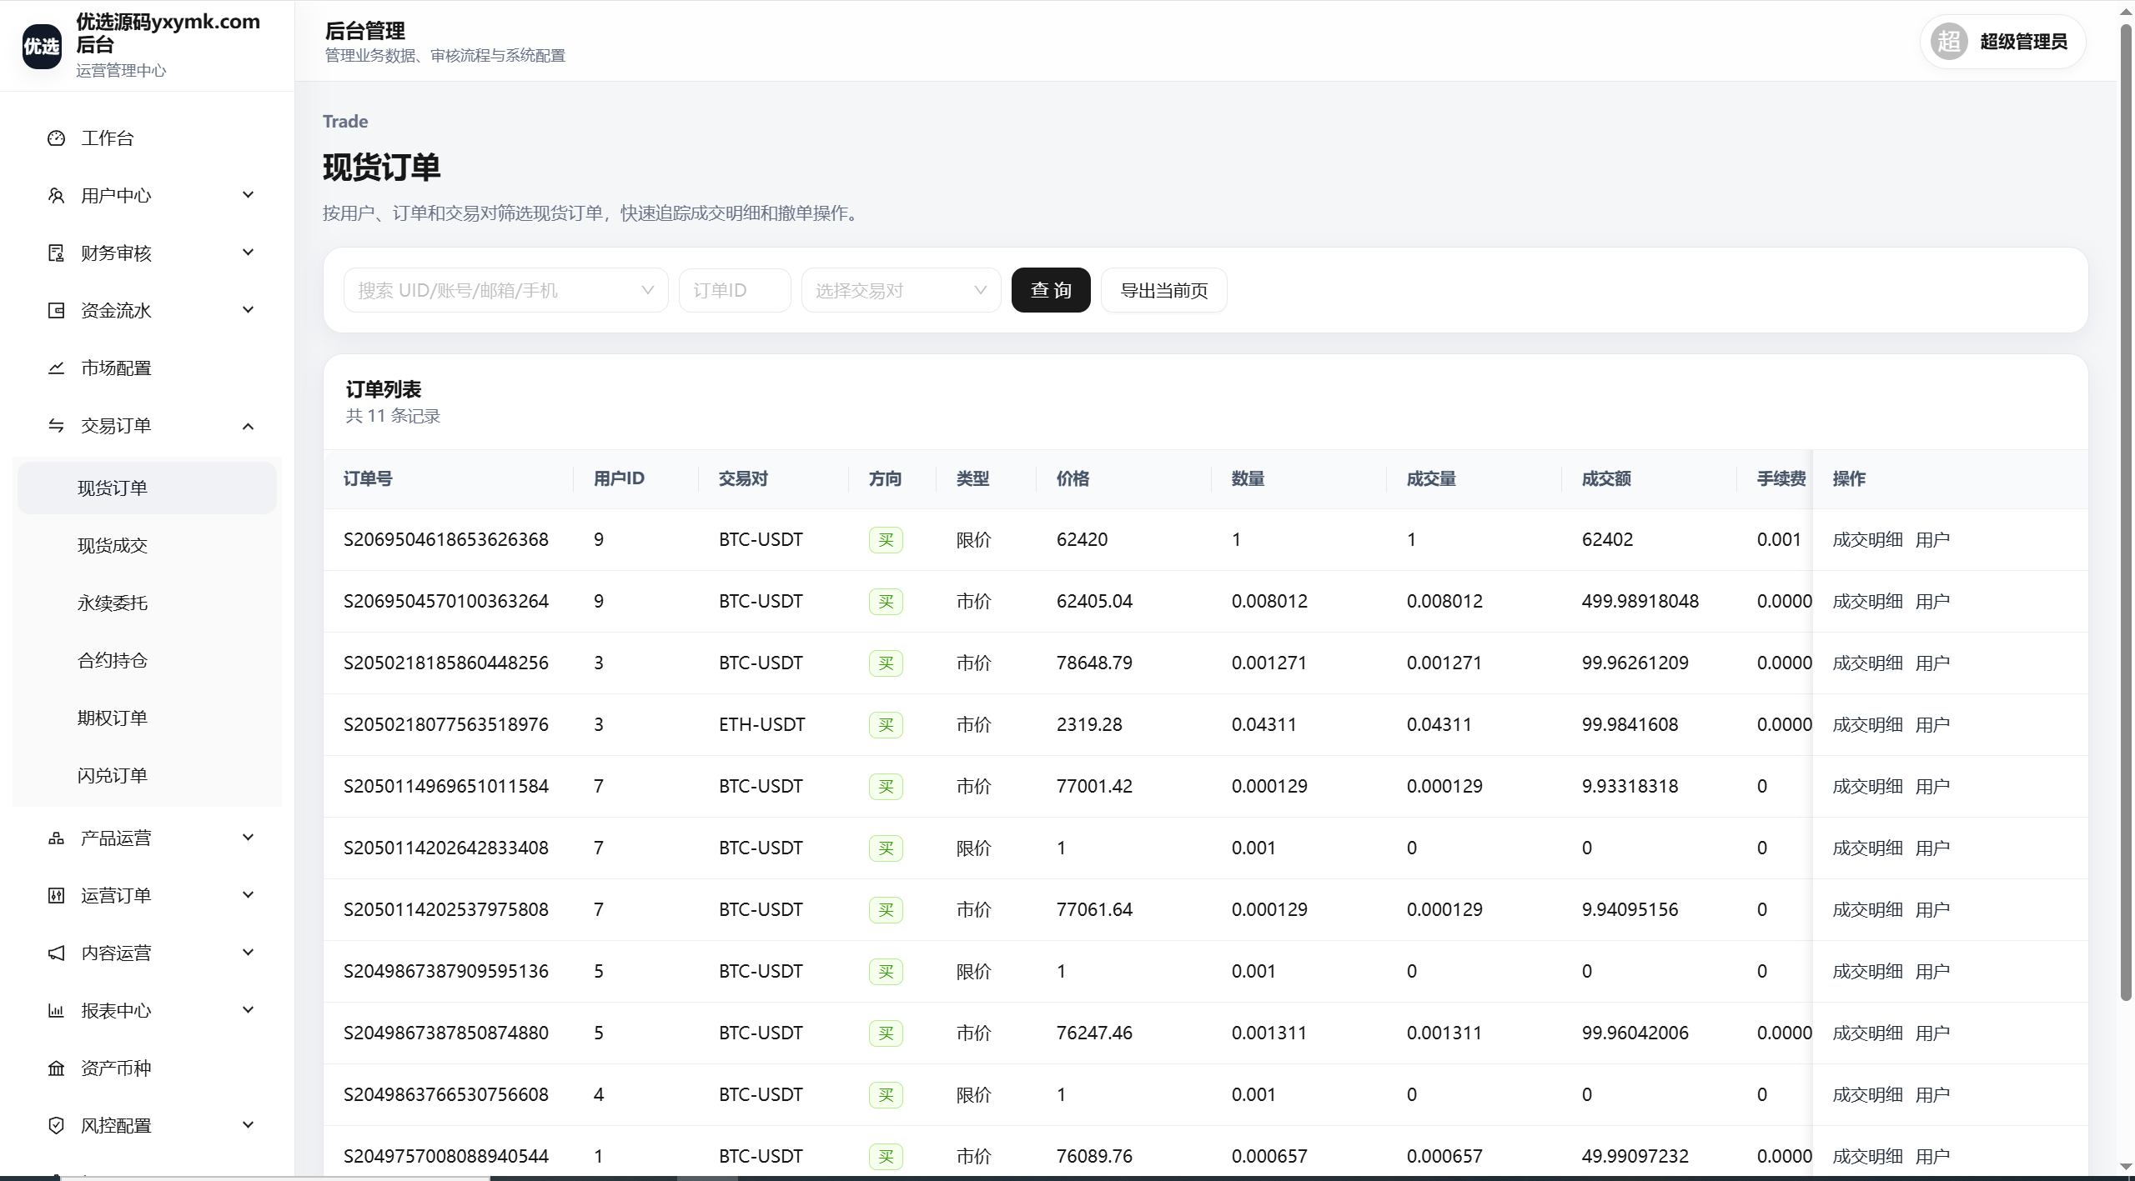Screen dimensions: 2135x1181
Task: Open 成交明细 for order S2069504618653626368
Action: click(x=1867, y=540)
